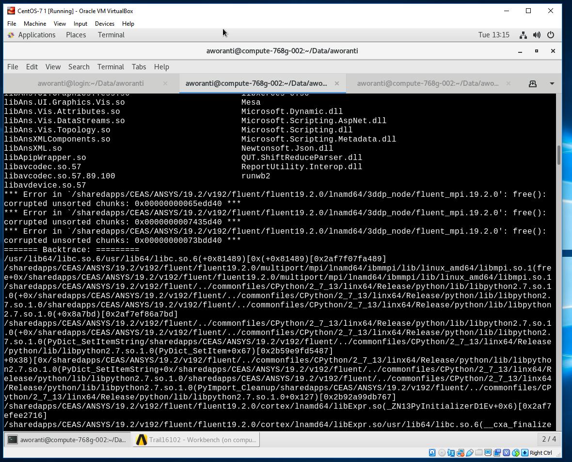The image size is (572, 462).
Task: Click the 'Microsoft.Dynamic.dll' entry
Action: (x=292, y=112)
